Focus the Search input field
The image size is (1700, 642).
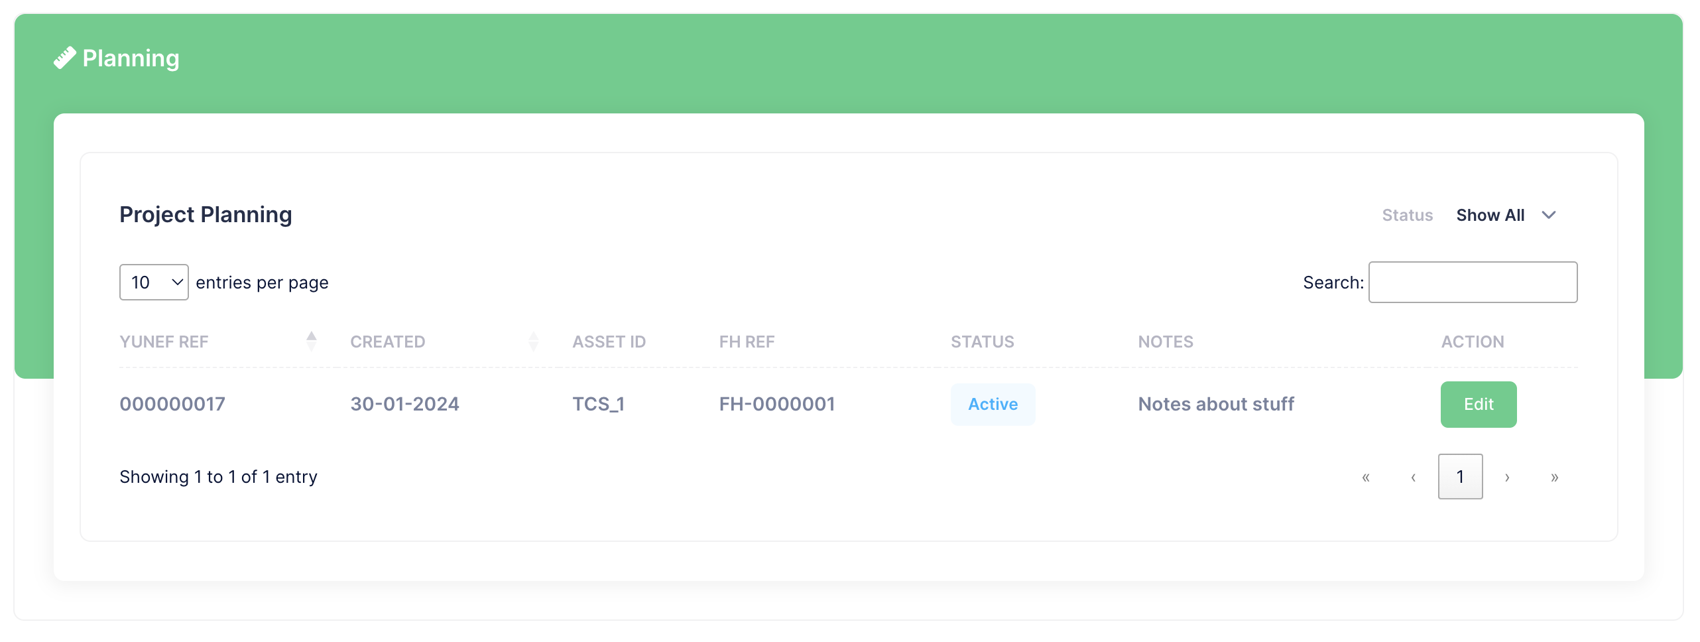click(x=1473, y=283)
